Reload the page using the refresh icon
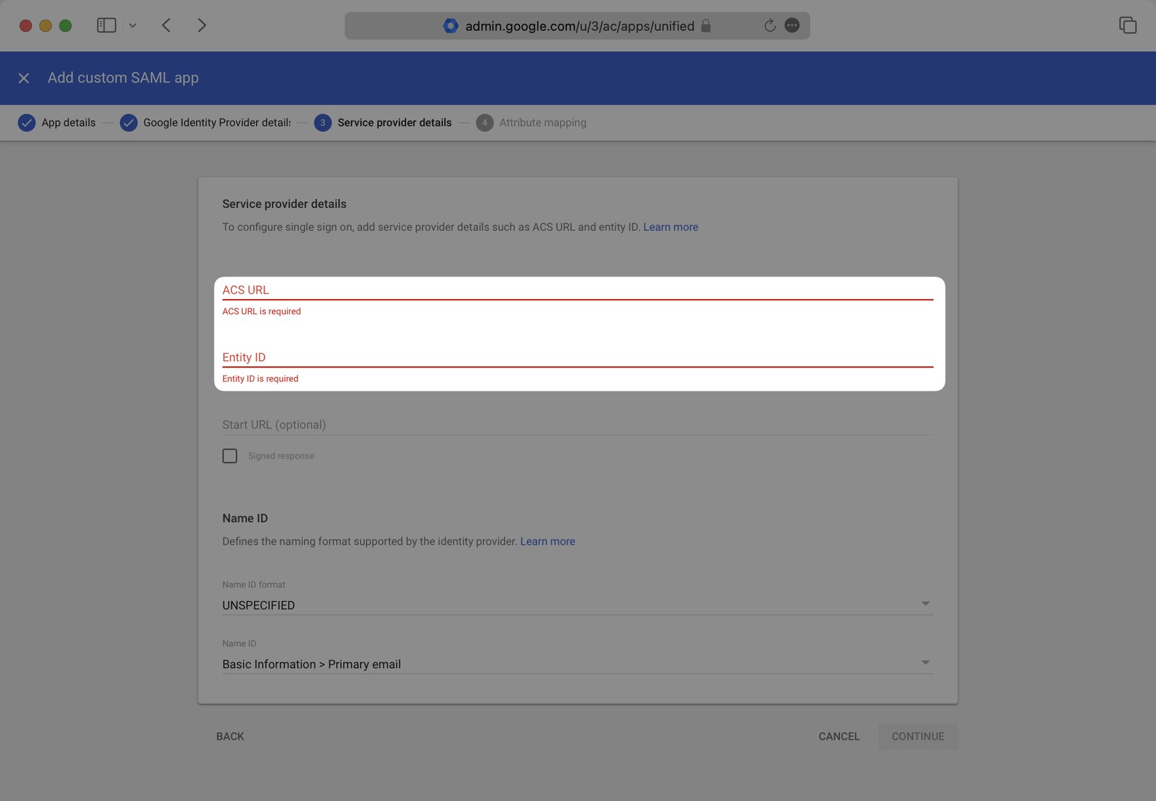Viewport: 1156px width, 801px height. (770, 25)
